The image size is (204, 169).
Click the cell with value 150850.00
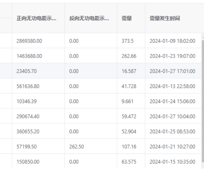click(28, 162)
